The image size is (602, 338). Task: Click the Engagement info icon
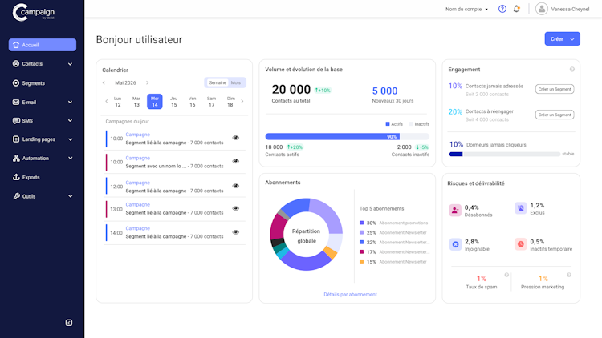(572, 70)
